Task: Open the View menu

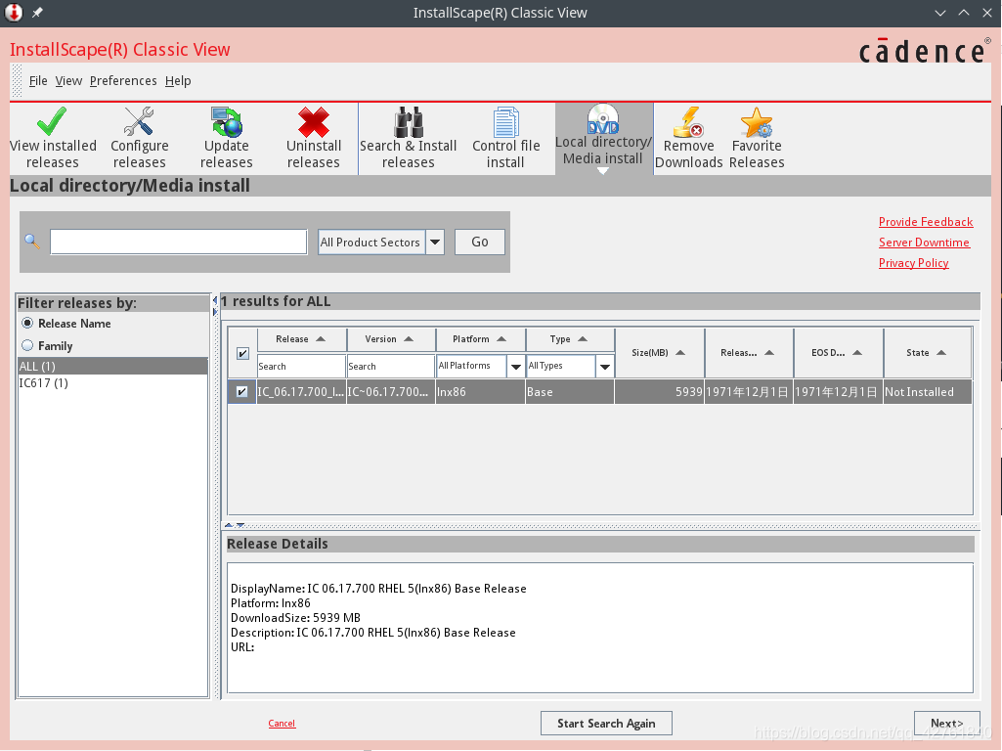Action: (x=68, y=81)
